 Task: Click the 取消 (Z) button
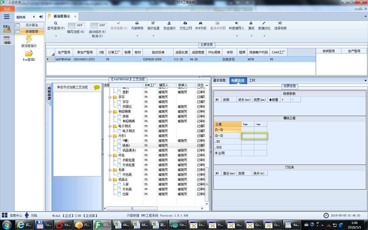(x=97, y=36)
